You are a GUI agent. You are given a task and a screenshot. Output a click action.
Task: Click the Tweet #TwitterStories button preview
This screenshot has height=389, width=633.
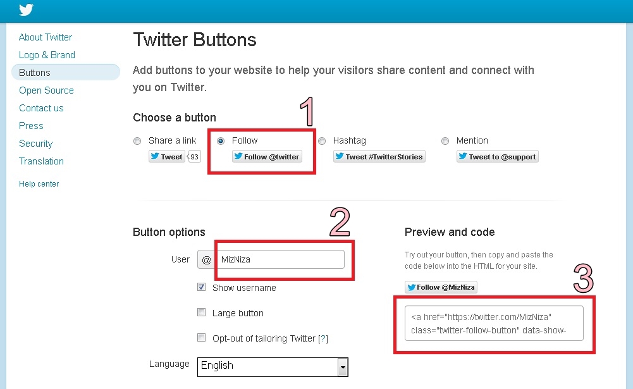(x=379, y=156)
